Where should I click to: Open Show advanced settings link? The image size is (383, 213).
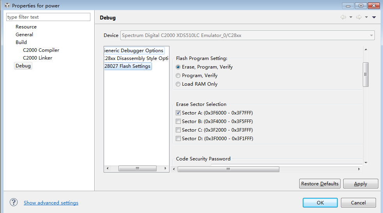(51, 203)
